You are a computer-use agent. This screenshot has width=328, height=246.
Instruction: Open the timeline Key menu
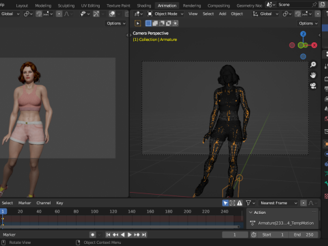(59, 203)
